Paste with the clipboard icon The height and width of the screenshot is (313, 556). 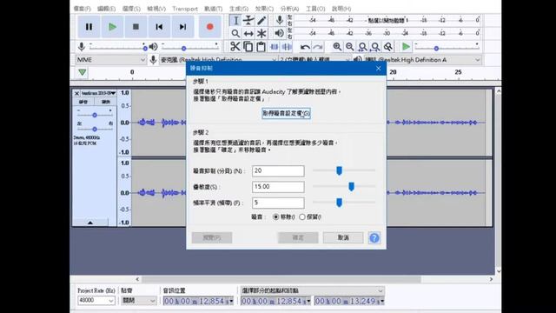[261, 46]
